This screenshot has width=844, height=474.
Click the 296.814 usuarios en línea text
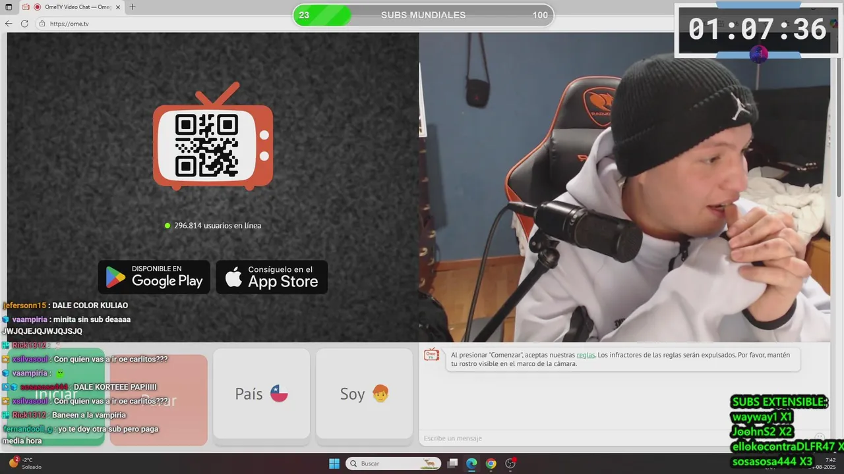(212, 225)
